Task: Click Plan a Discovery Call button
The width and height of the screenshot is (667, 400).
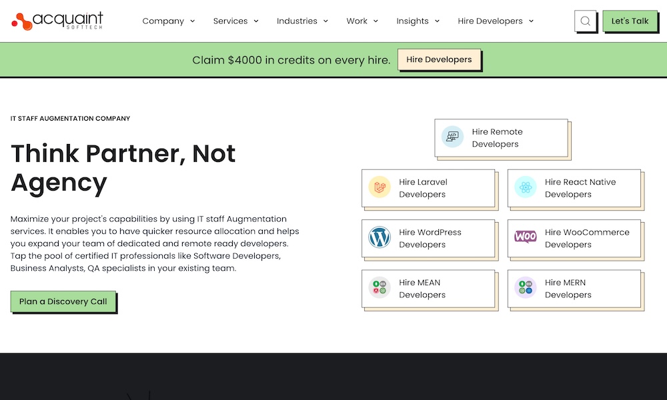Action: click(x=63, y=301)
